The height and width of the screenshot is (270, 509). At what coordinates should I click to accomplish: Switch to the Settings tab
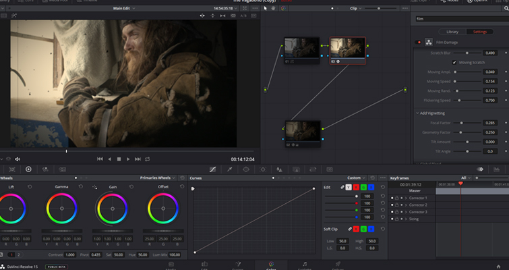pos(479,32)
